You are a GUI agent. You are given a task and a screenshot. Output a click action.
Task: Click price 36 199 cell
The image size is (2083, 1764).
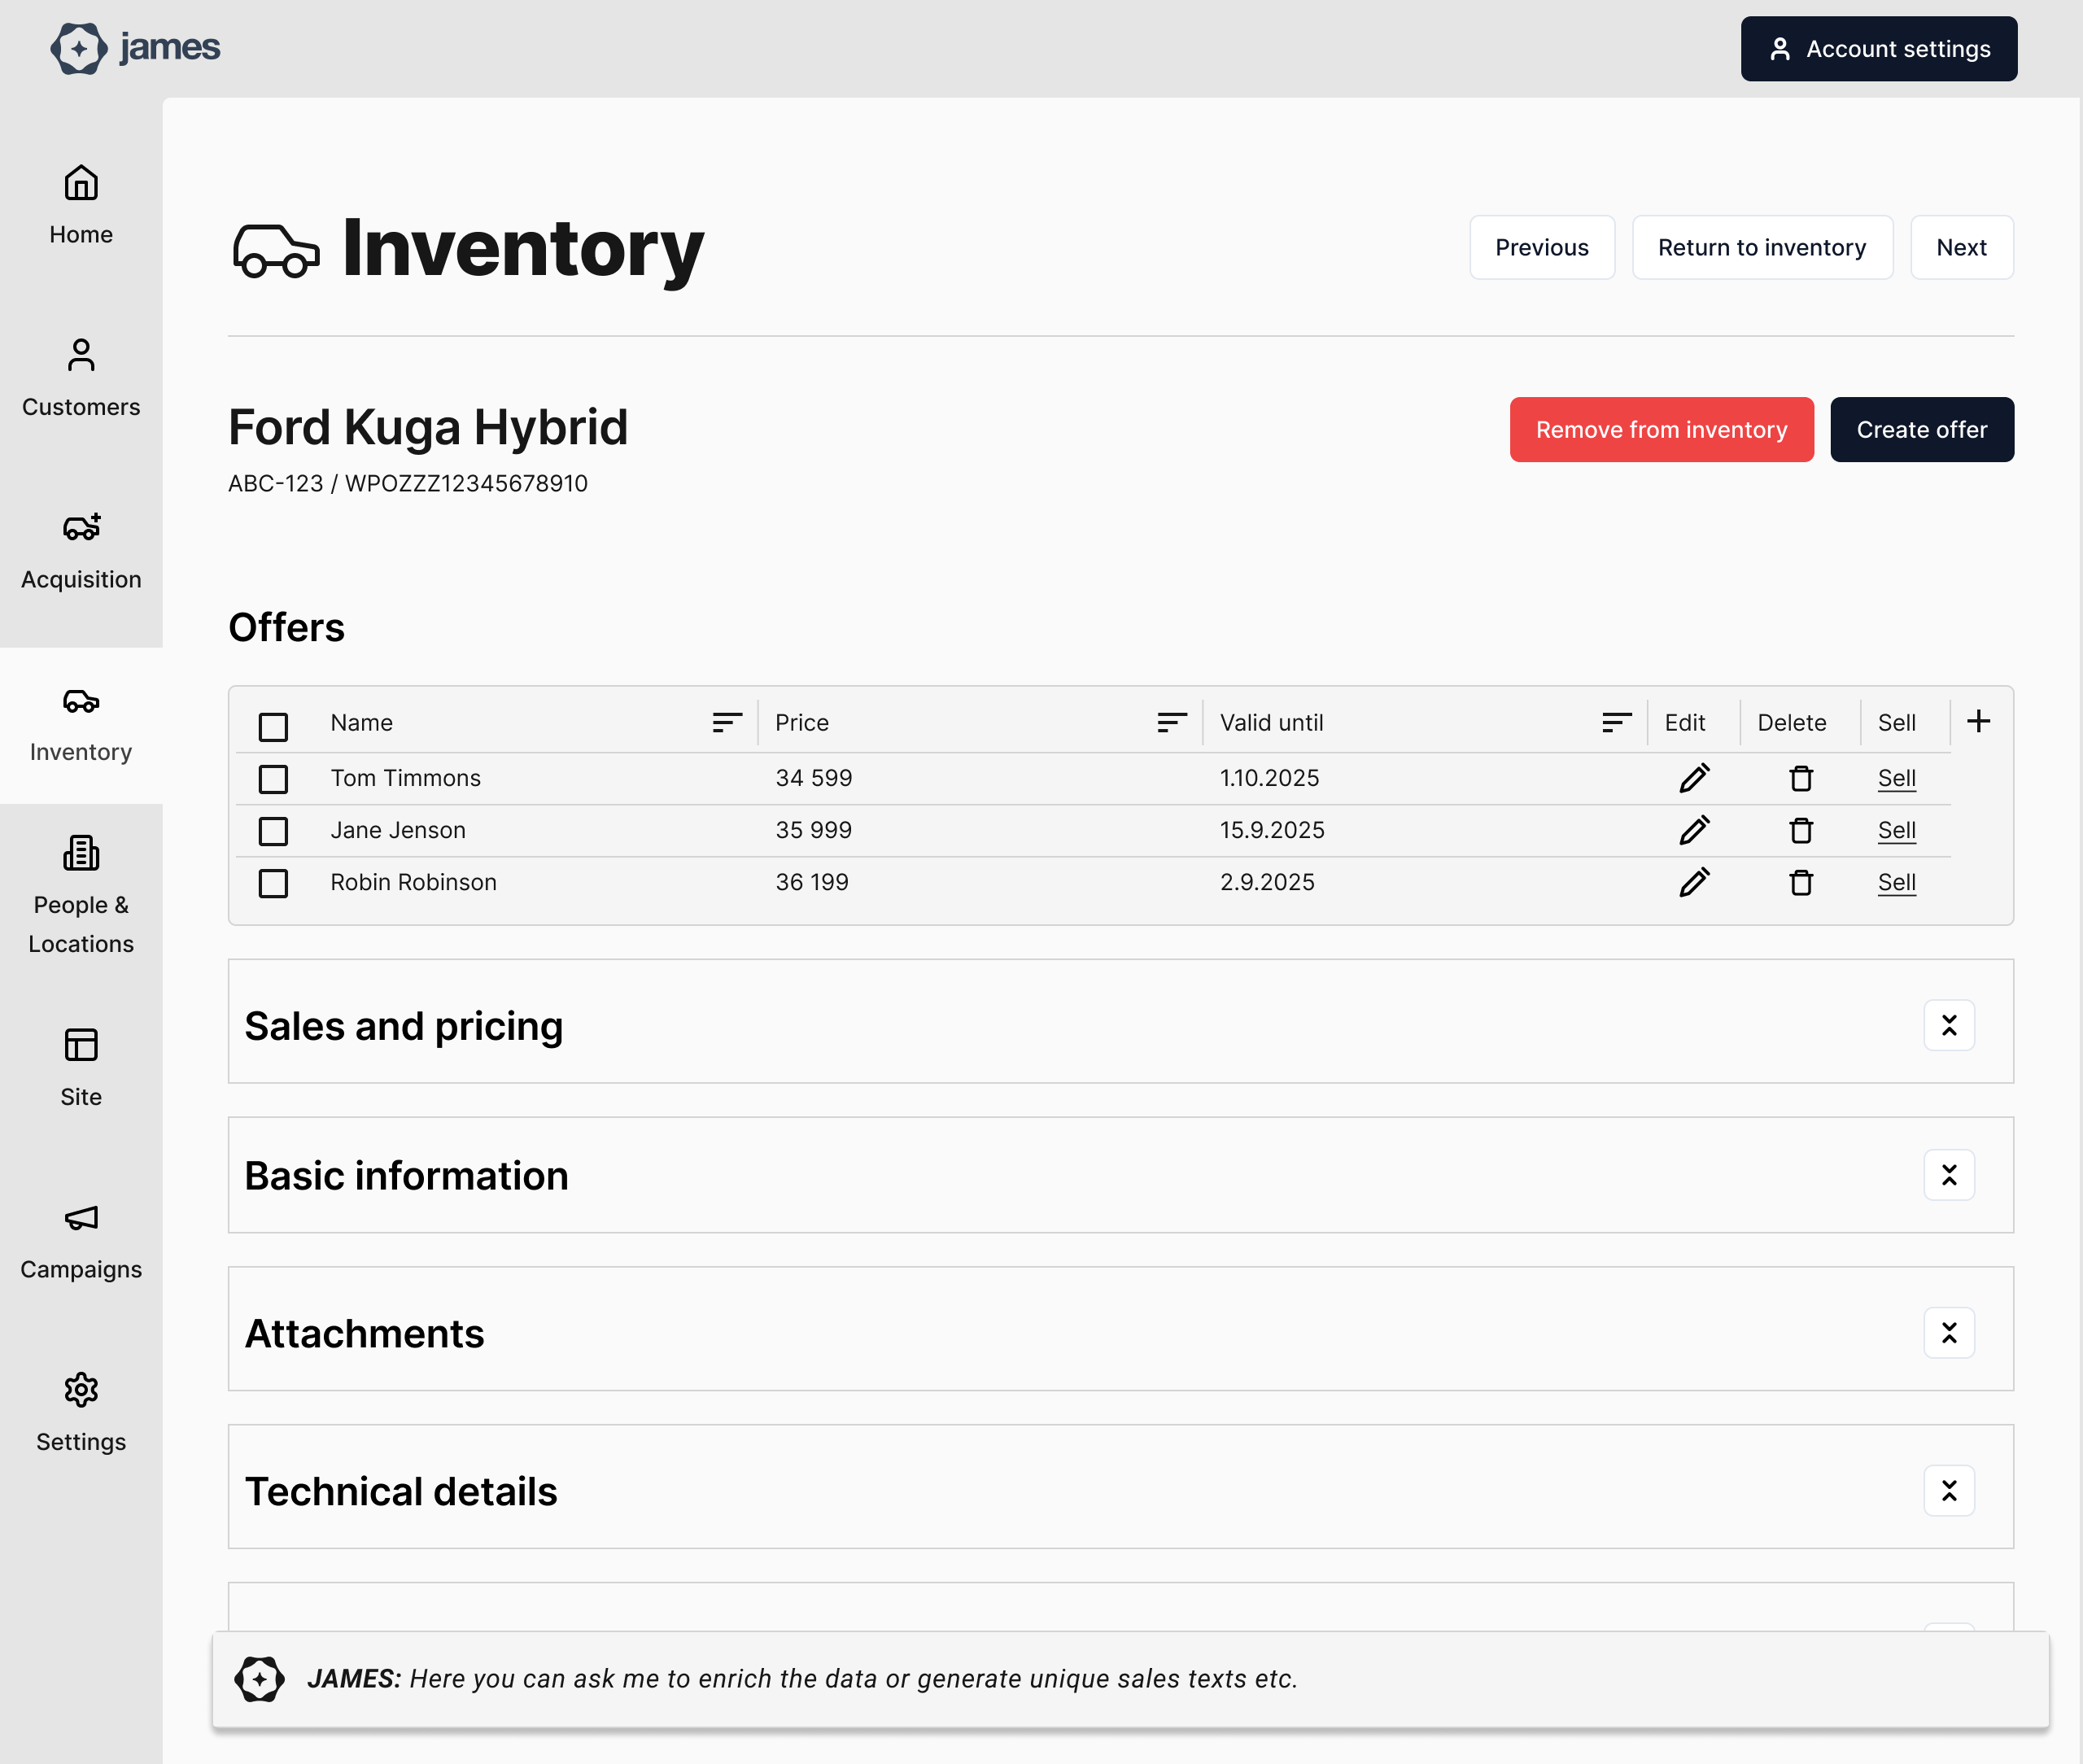811,882
